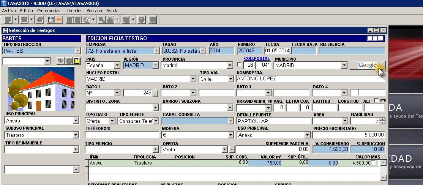The height and width of the screenshot is (185, 423).
Task: Click the Google button
Action: click(x=368, y=65)
